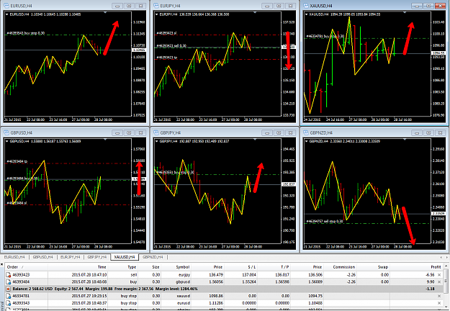
Task: Select the pending order icon for 46393543
Action: (9, 303)
